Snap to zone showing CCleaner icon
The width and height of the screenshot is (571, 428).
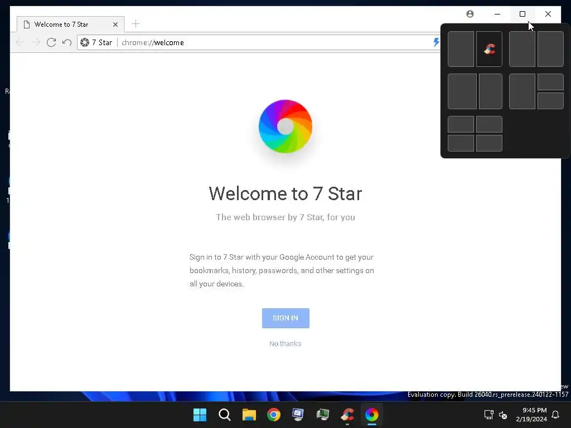pyautogui.click(x=489, y=49)
